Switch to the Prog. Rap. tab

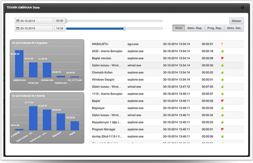(x=214, y=28)
